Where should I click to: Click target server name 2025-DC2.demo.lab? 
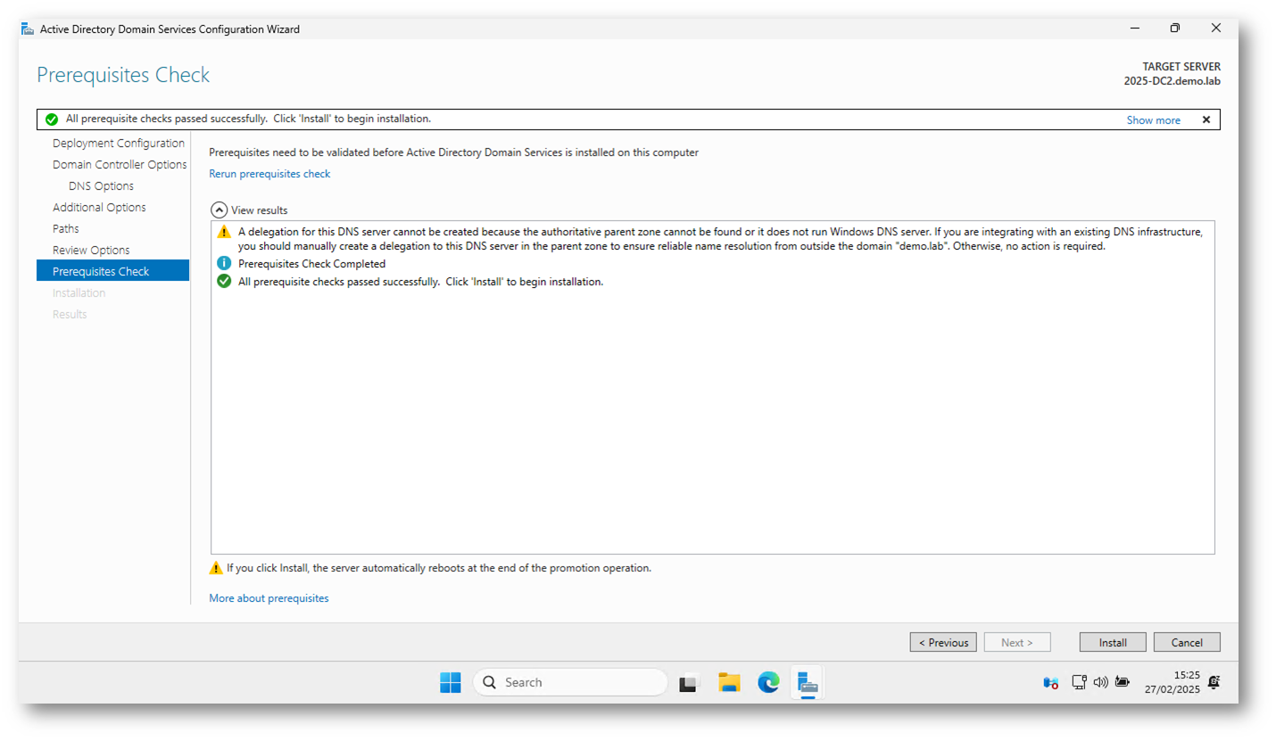point(1172,81)
